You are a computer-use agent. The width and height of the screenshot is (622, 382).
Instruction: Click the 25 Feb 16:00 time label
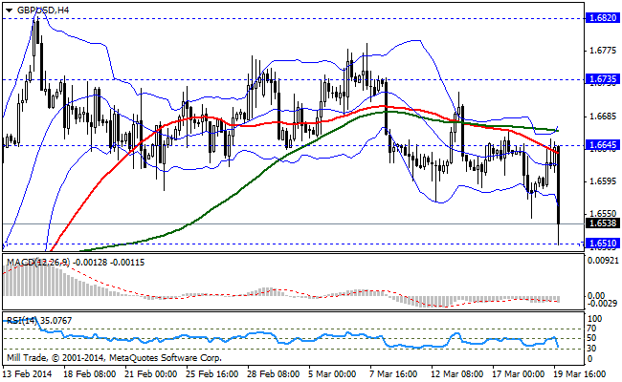tap(212, 374)
